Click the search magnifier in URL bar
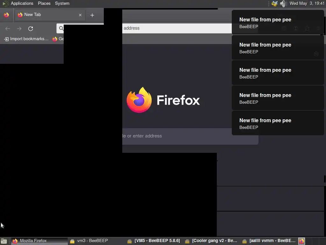The image size is (326, 245). pyautogui.click(x=61, y=28)
